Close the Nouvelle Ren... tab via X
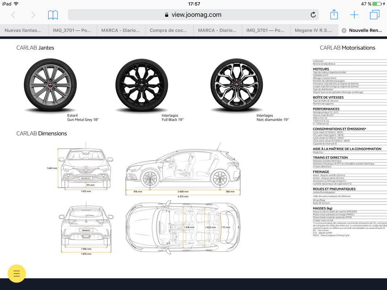The width and height of the screenshot is (387, 290). 344,30
